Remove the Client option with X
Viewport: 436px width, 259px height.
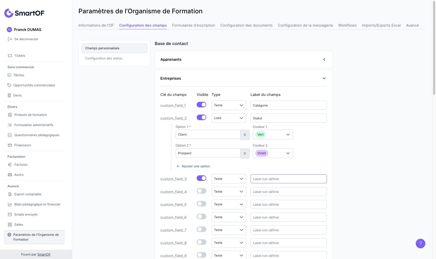(x=245, y=135)
